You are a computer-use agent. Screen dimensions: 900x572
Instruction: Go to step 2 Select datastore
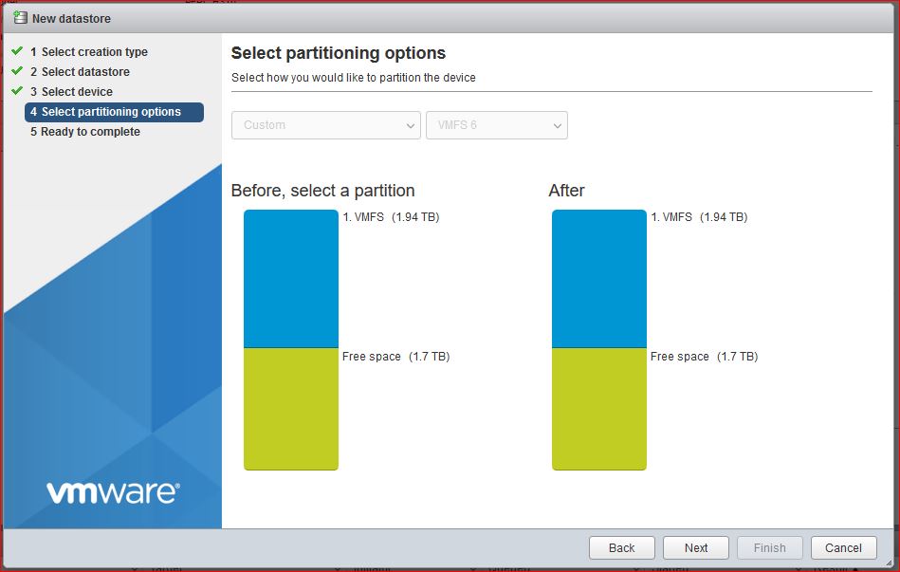[x=80, y=72]
